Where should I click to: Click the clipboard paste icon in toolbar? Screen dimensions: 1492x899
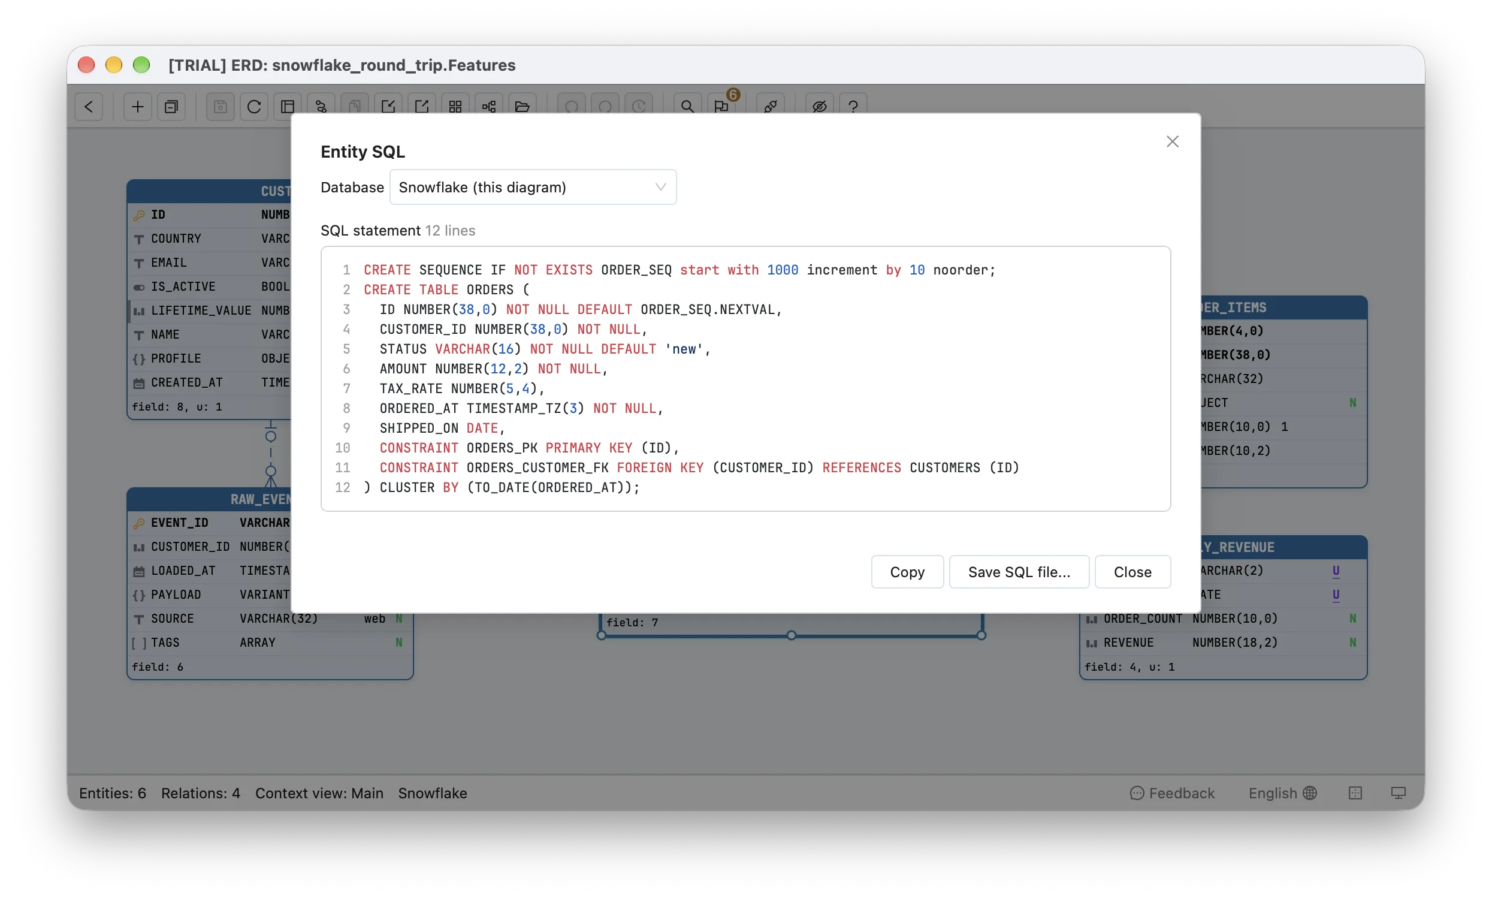[355, 107]
